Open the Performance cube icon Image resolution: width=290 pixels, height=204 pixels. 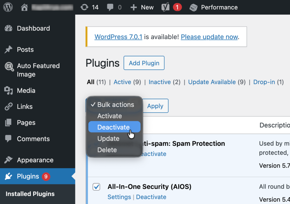coord(193,7)
